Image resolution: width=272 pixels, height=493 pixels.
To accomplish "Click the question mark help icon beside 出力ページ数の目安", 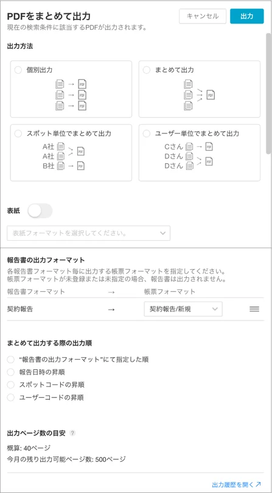I will pos(72,433).
